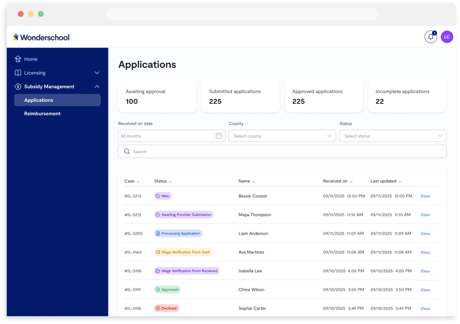Click case number #IL-3212
Image resolution: width=460 pixels, height=324 pixels.
(133, 215)
